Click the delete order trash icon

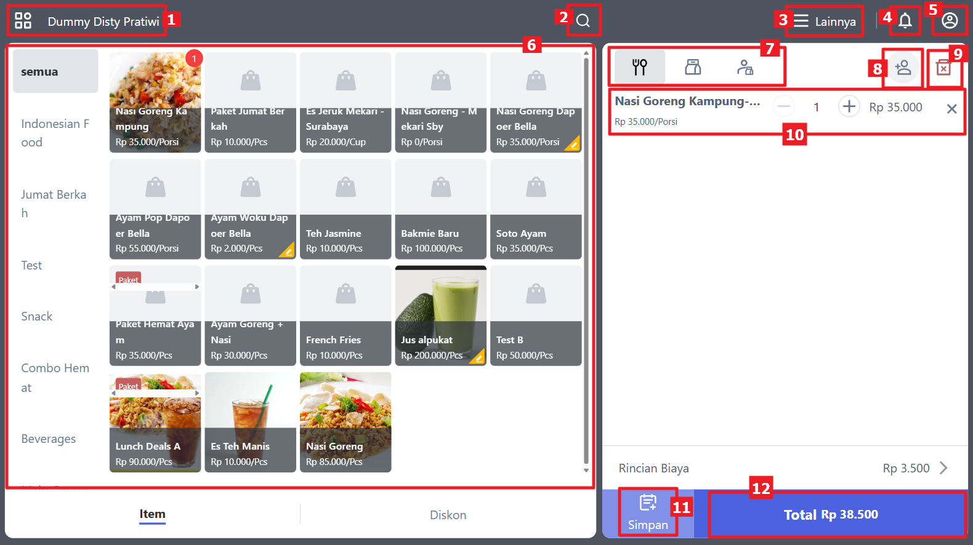coord(943,68)
